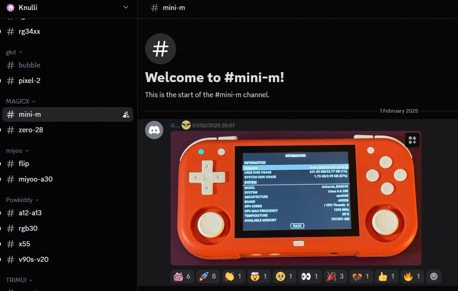This screenshot has width=458, height=291.
Task: Click the message author's Discord avatar
Action: 154,130
